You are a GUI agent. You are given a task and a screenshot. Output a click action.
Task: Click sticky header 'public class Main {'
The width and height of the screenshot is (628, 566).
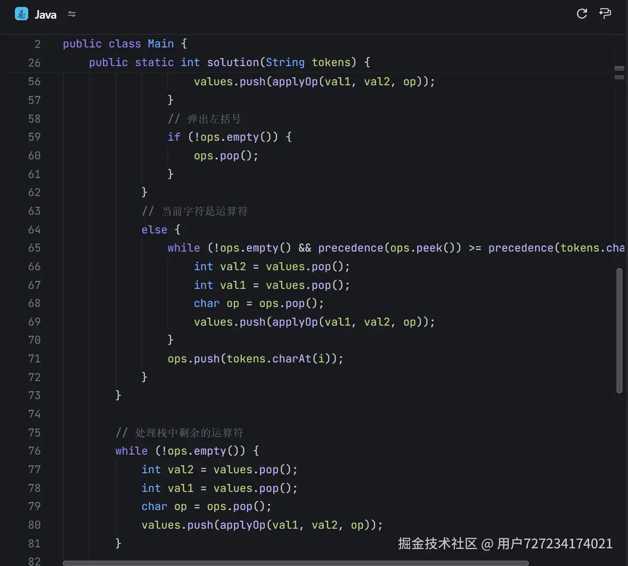tap(125, 44)
